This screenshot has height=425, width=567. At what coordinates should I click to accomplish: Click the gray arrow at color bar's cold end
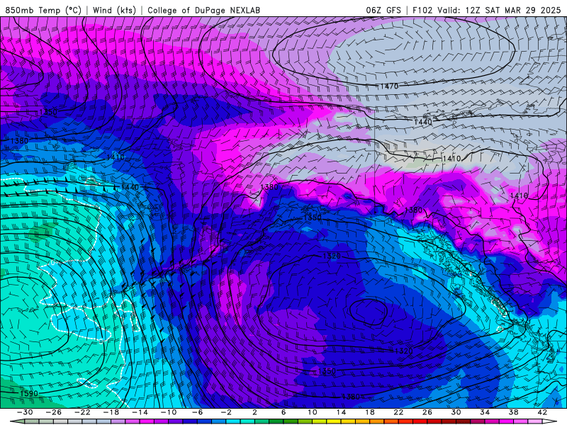click(17, 421)
